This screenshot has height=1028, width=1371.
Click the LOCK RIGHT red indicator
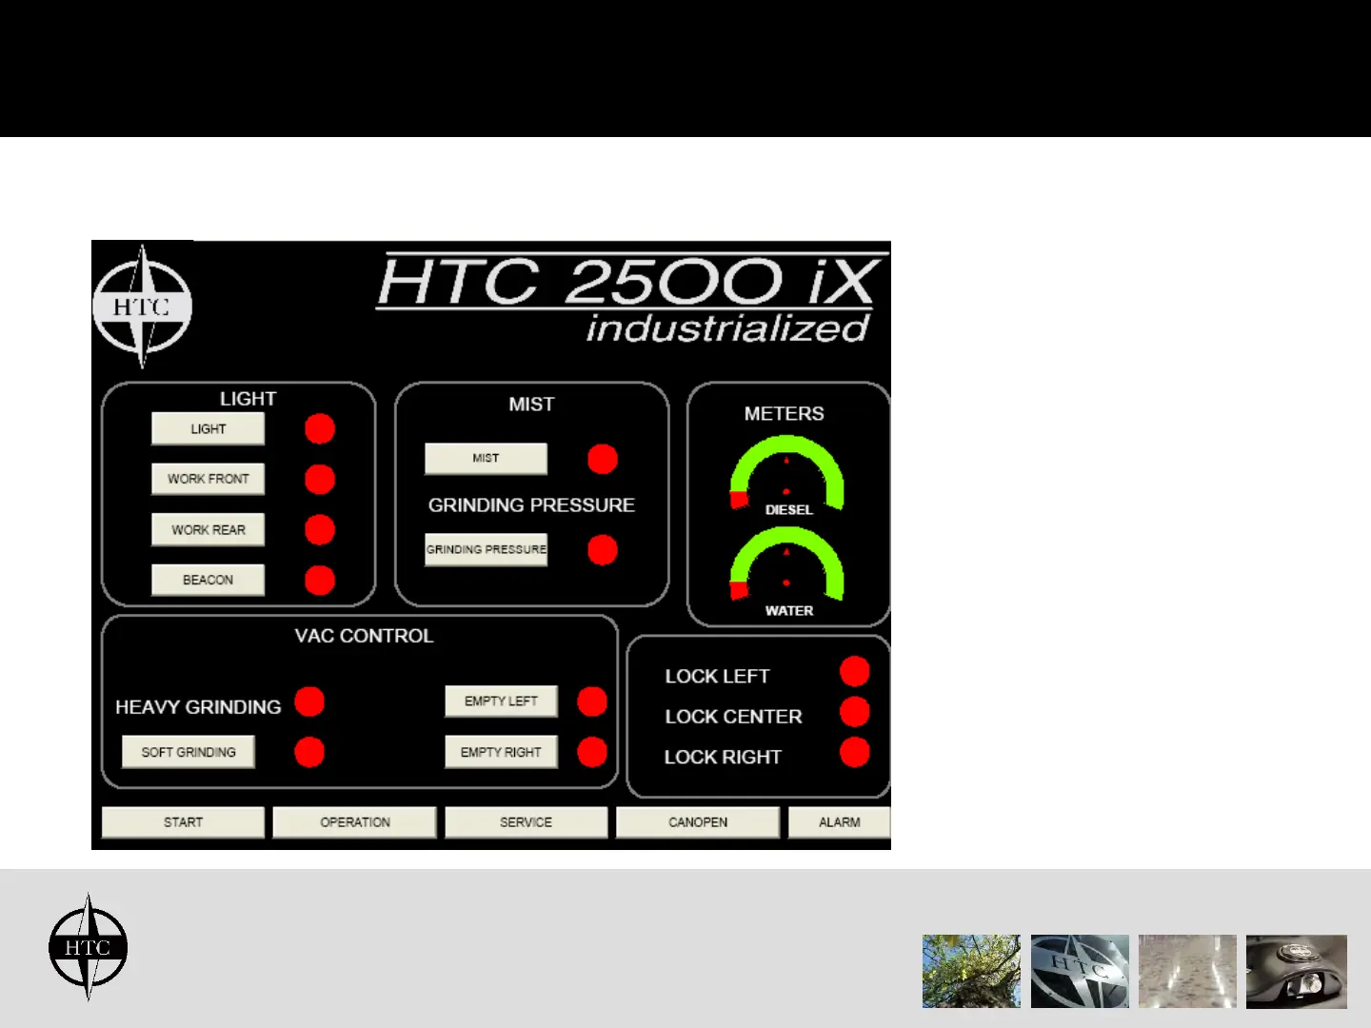(855, 752)
